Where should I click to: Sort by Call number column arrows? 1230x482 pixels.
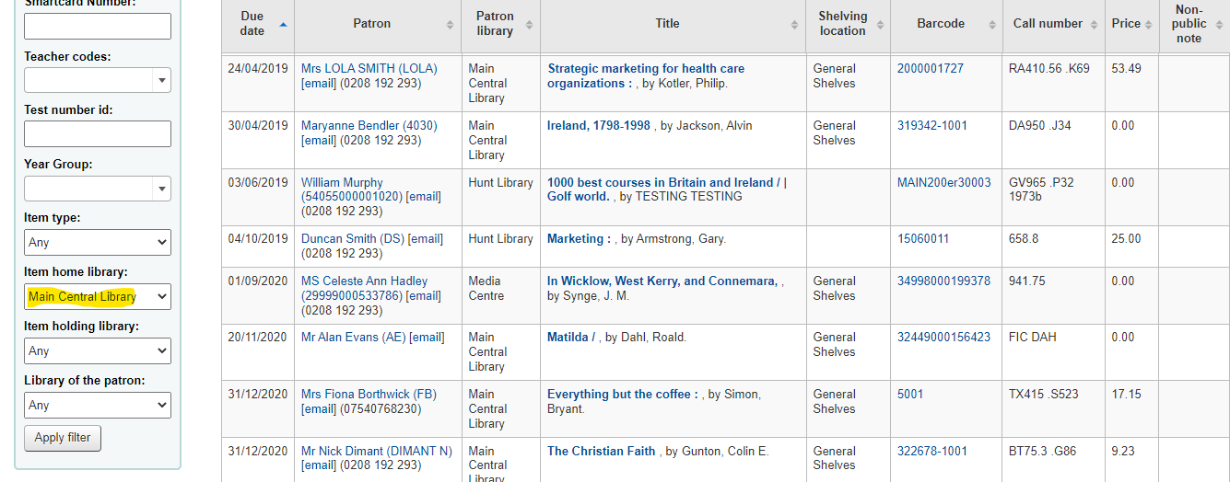coord(1095,24)
